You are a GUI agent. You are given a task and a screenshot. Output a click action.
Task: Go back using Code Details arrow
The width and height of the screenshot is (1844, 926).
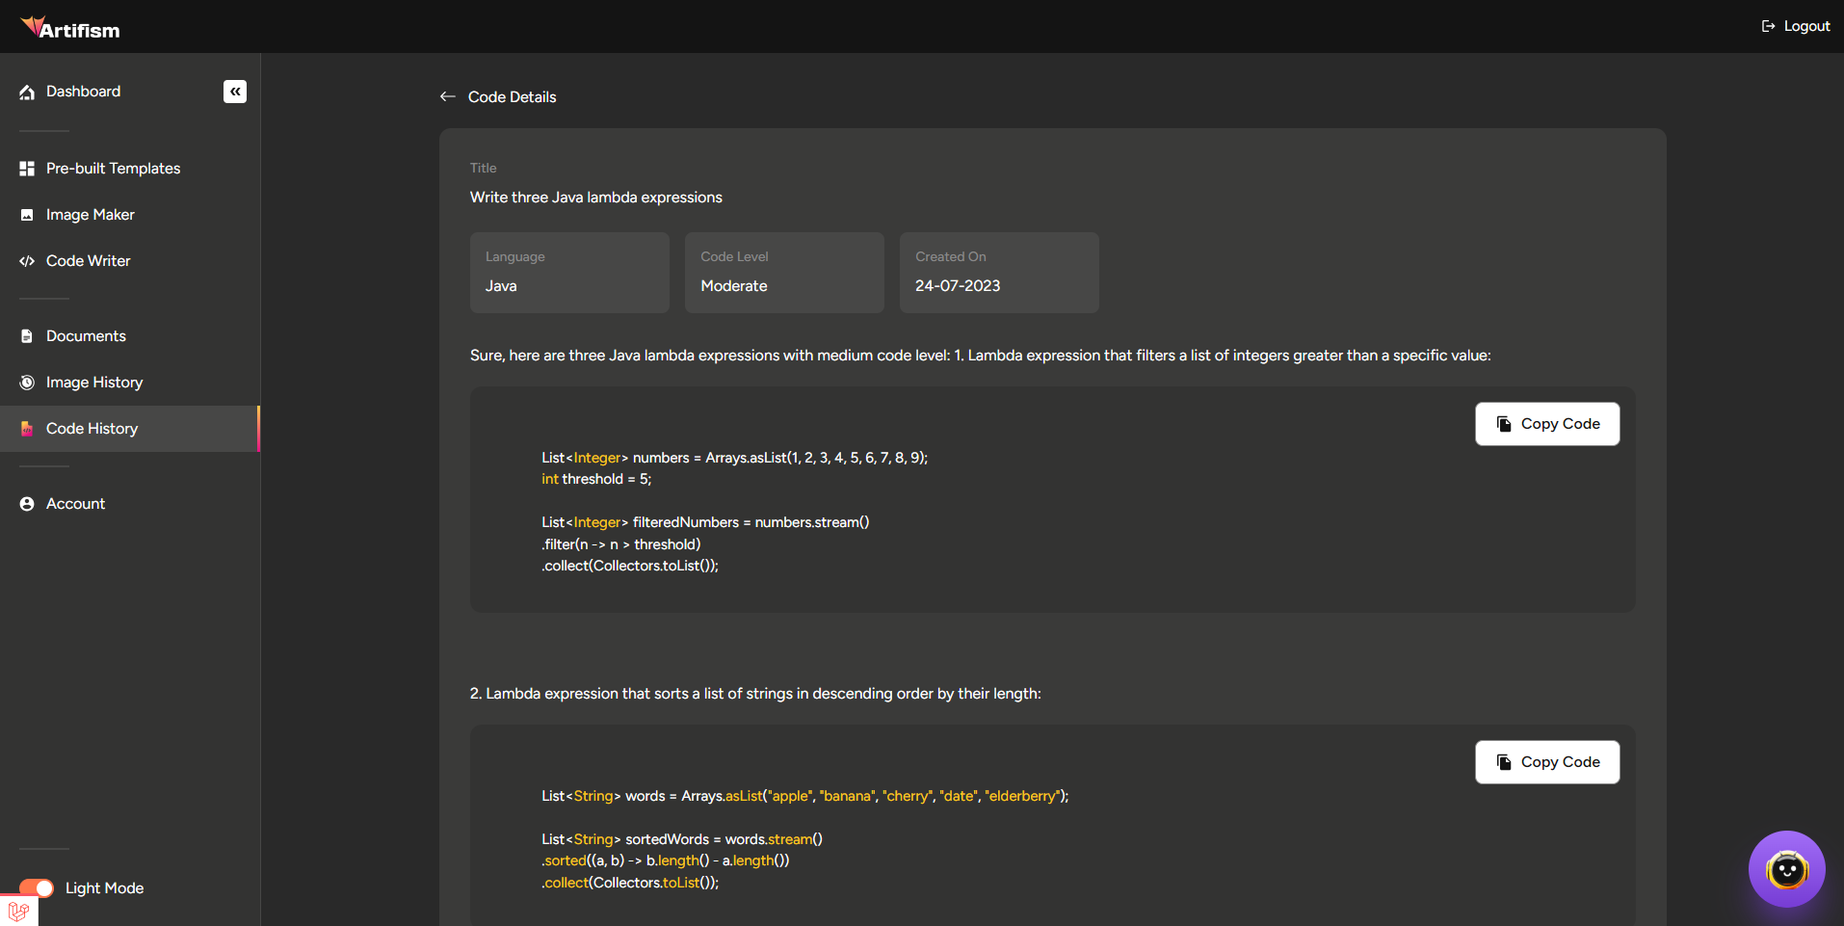click(x=448, y=96)
